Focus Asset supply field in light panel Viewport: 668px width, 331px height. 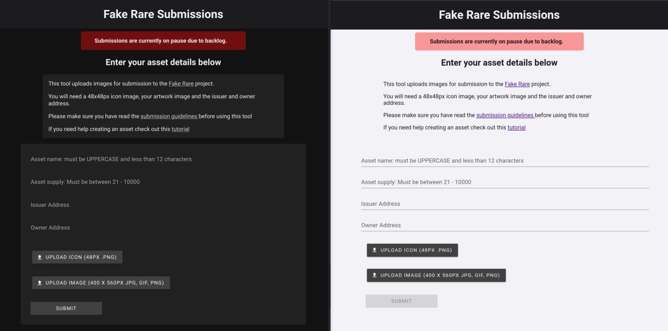505,182
